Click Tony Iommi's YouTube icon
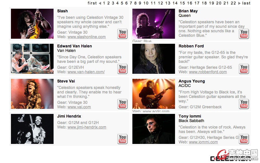This screenshot has width=260, height=163. (x=244, y=139)
